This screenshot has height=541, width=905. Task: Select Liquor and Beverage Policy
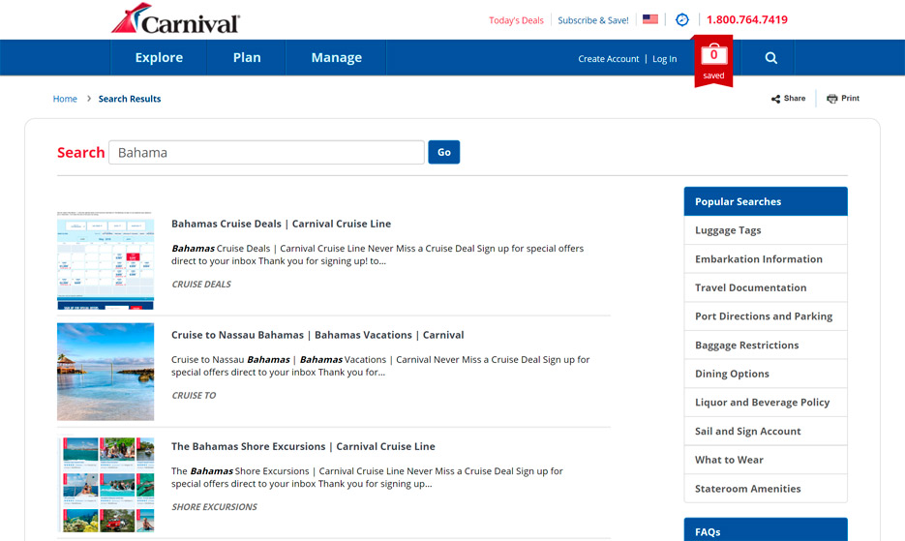tap(766, 403)
